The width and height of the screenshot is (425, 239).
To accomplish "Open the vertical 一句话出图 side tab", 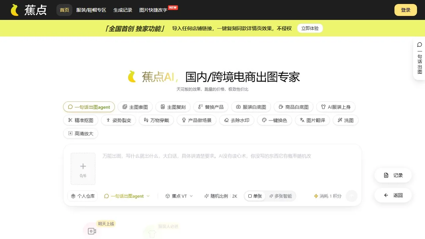I will (x=420, y=59).
